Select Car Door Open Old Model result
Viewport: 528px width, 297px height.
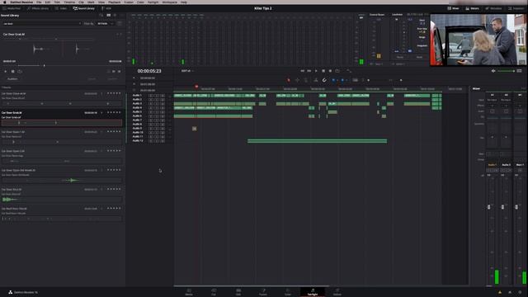point(62,176)
